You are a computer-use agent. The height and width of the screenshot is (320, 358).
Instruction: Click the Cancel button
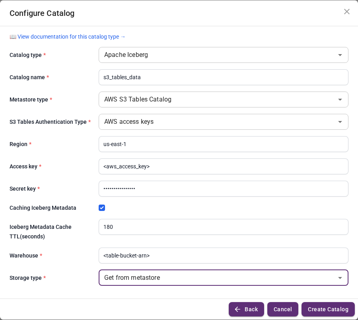point(283,309)
